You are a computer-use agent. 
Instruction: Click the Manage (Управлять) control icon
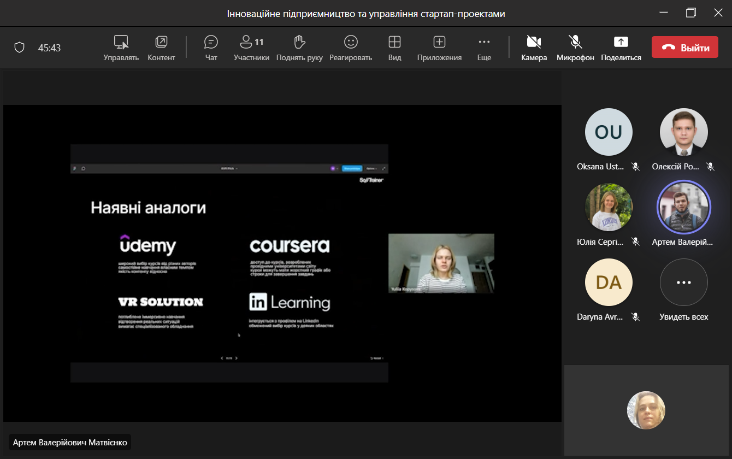(121, 48)
